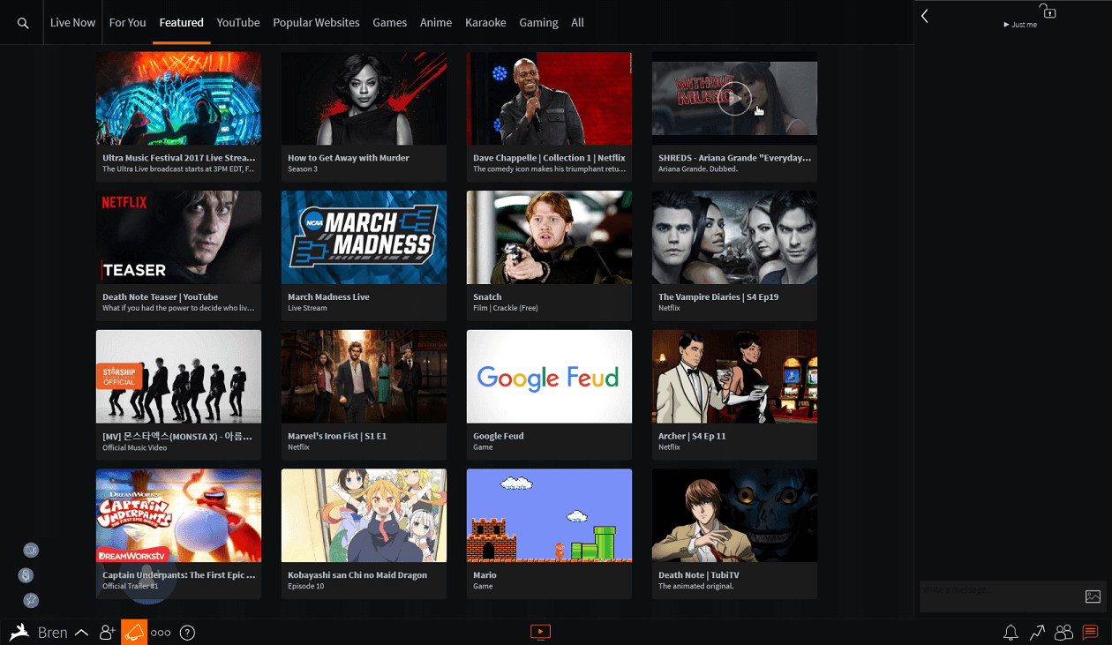Screen dimensions: 1112x645
Task: Expand the Just me participant list
Action: pos(1021,25)
